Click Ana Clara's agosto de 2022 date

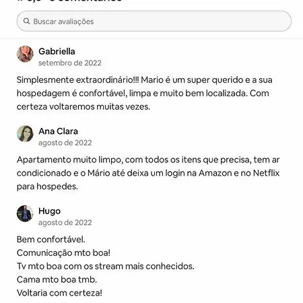tap(65, 143)
